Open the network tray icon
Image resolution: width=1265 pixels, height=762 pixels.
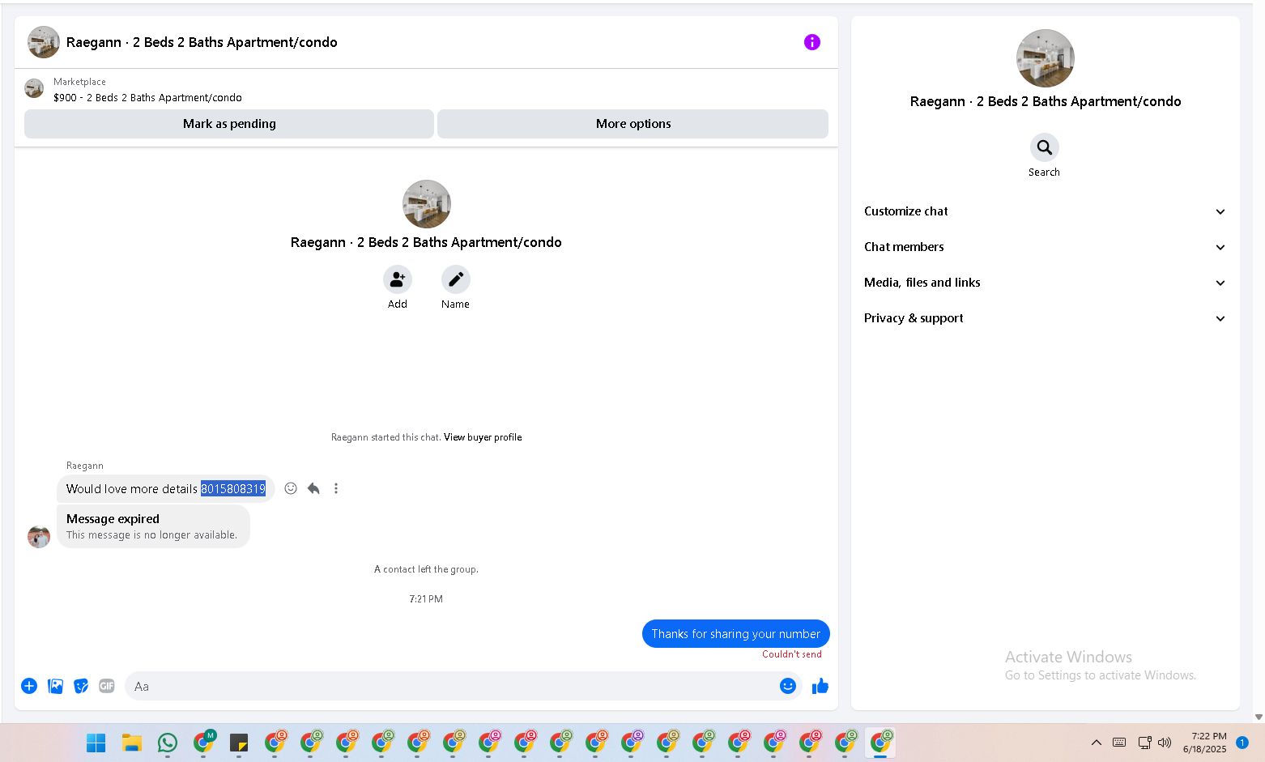point(1144,743)
